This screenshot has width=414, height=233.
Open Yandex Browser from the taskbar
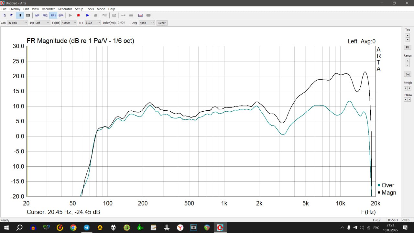(180, 227)
